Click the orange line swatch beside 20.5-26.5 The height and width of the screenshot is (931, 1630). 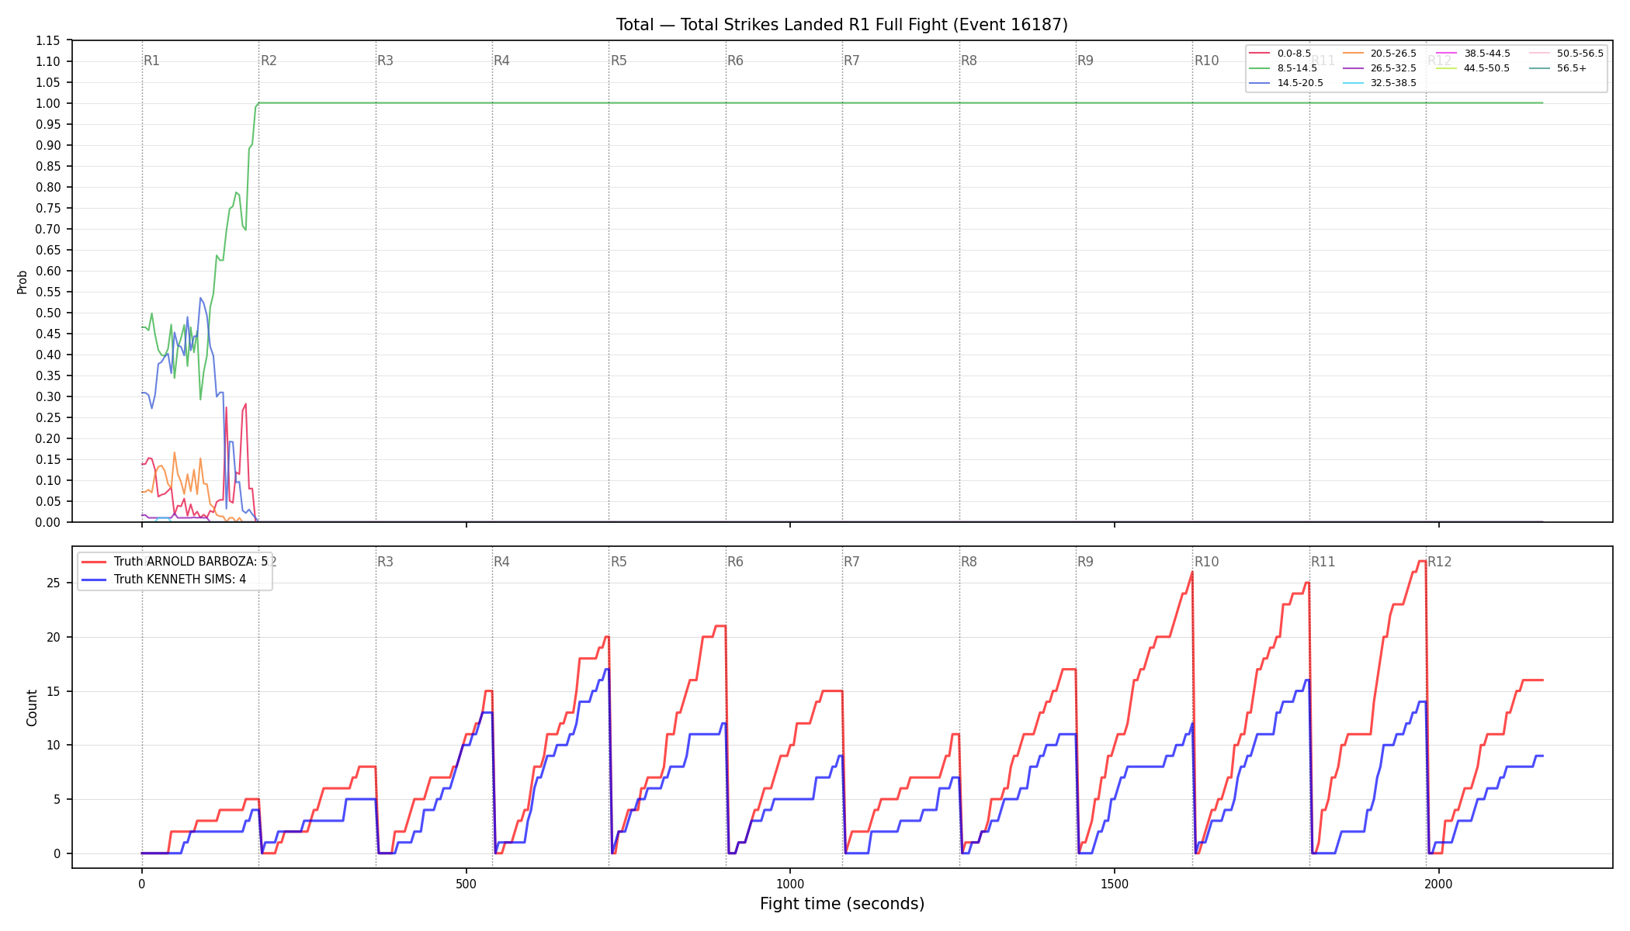coord(1353,54)
